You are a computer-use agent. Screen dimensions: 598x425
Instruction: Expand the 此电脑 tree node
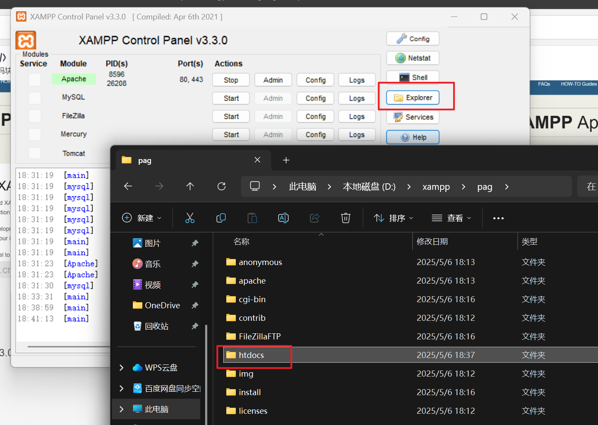tap(122, 409)
